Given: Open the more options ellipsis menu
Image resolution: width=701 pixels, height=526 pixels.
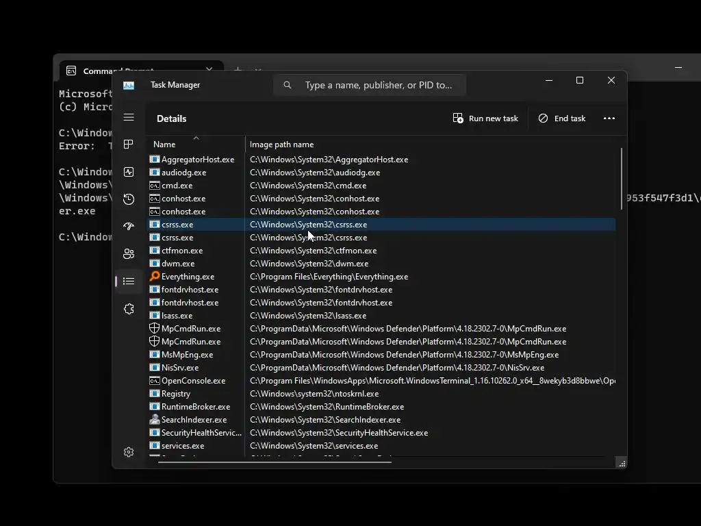Looking at the screenshot, I should pos(609,118).
